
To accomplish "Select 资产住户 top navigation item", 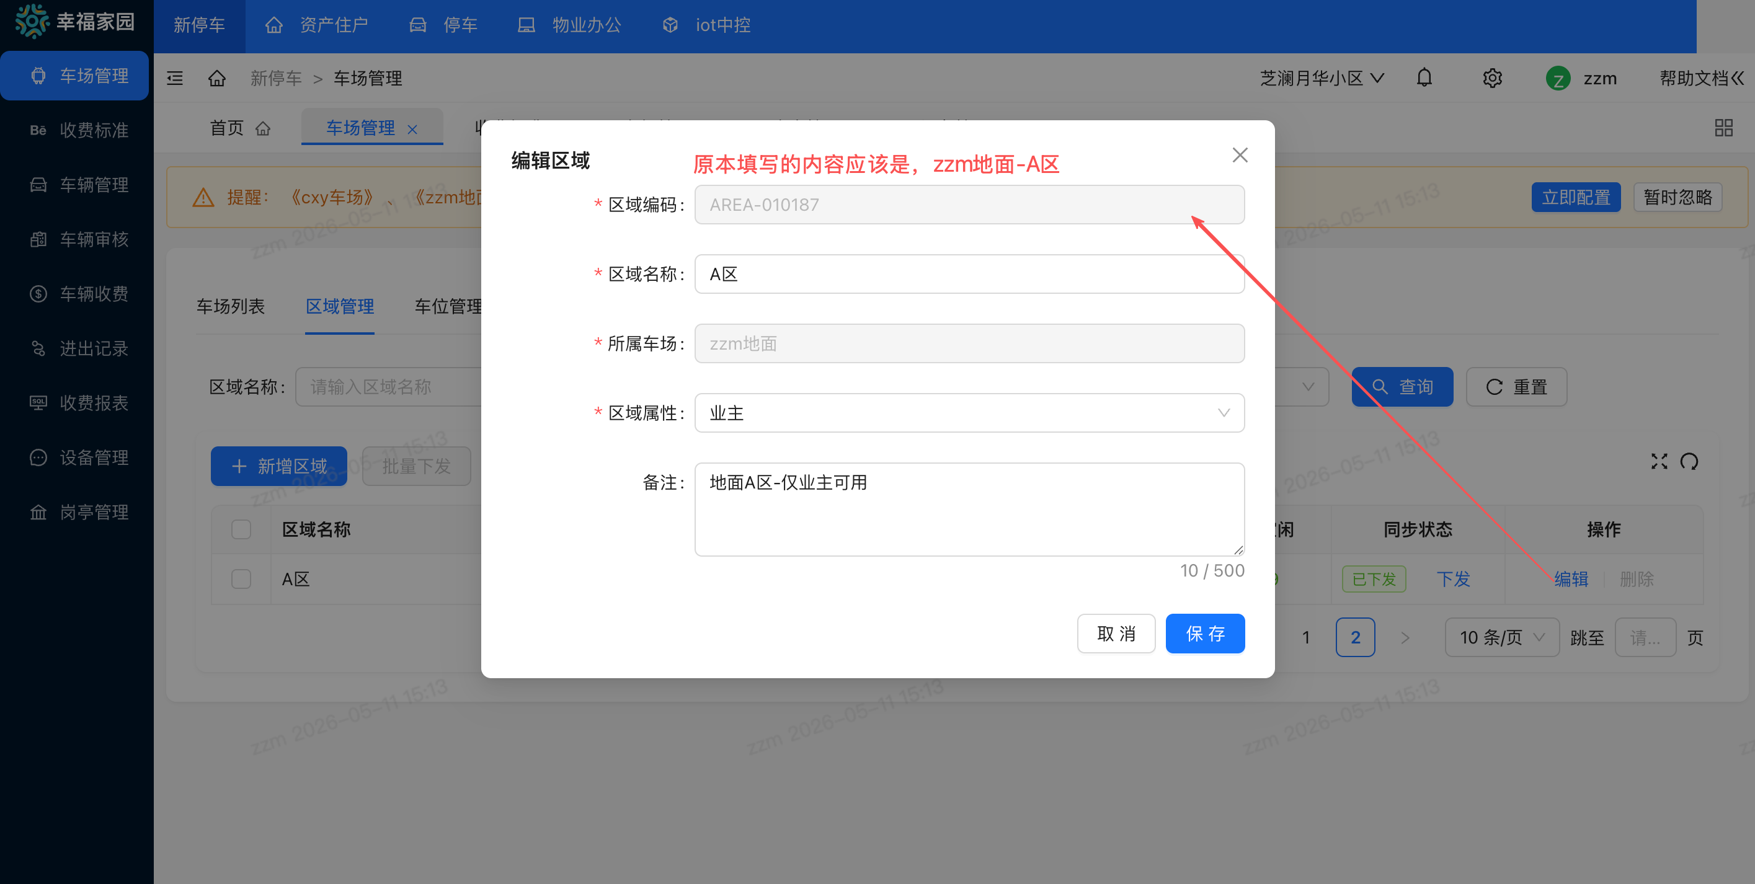I will (317, 25).
